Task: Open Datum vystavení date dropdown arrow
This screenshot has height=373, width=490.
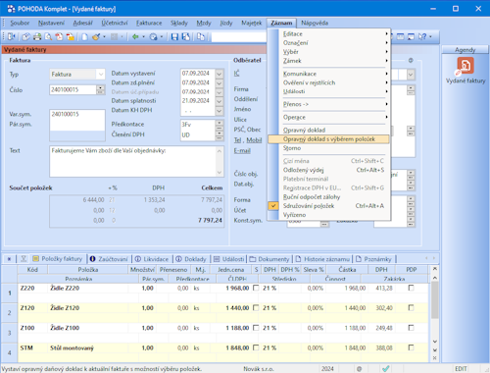Action: [x=220, y=74]
